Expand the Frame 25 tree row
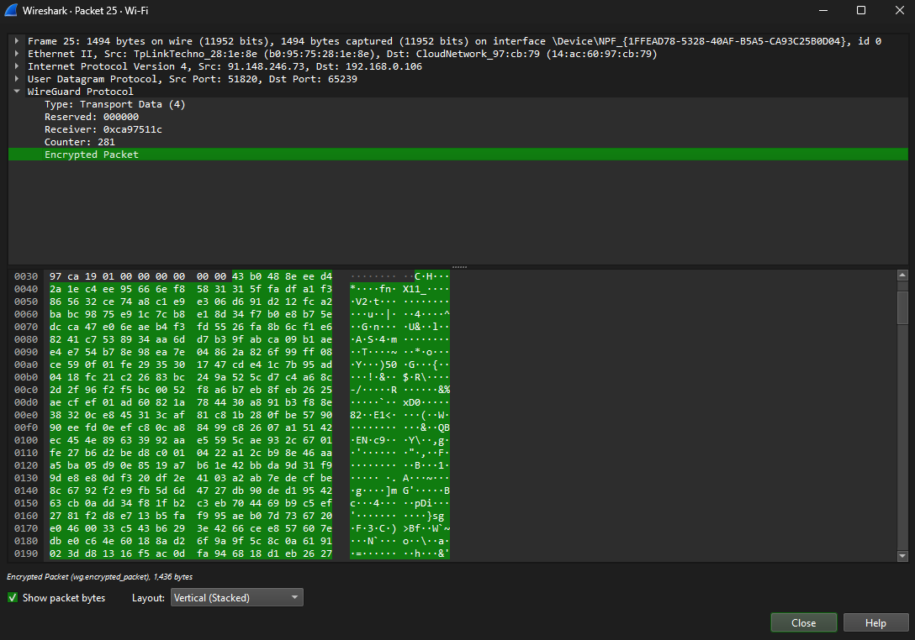 click(x=17, y=41)
